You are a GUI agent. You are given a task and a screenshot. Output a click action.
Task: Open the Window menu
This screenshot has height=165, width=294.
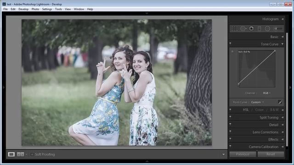[x=79, y=9]
